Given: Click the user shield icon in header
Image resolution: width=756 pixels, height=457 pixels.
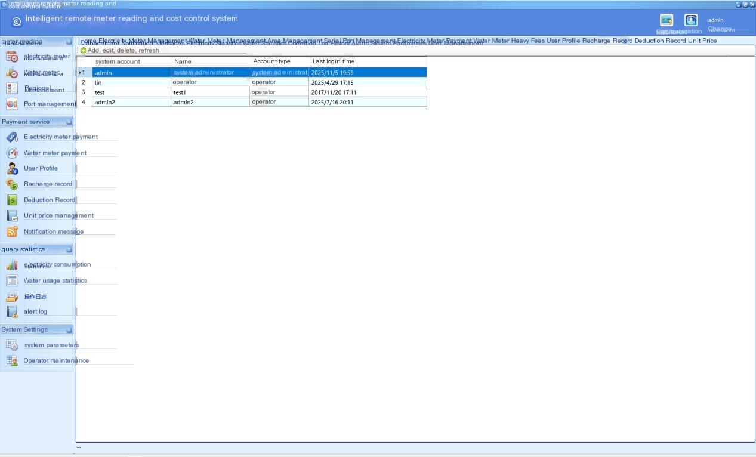Looking at the screenshot, I should (x=691, y=20).
